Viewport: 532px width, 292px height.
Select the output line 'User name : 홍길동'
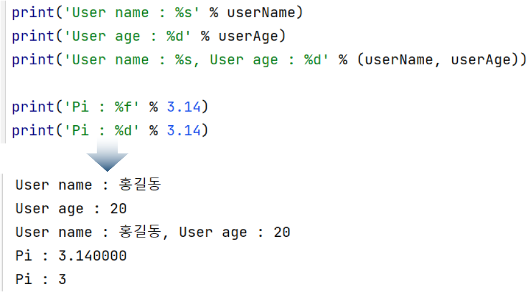pyautogui.click(x=88, y=185)
